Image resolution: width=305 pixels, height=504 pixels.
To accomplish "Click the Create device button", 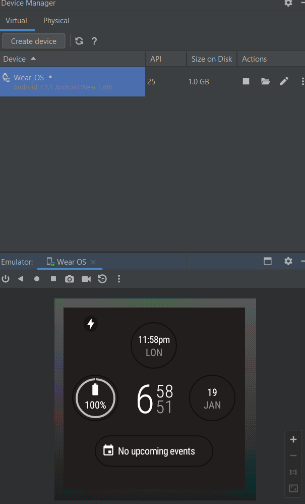I will 34,41.
